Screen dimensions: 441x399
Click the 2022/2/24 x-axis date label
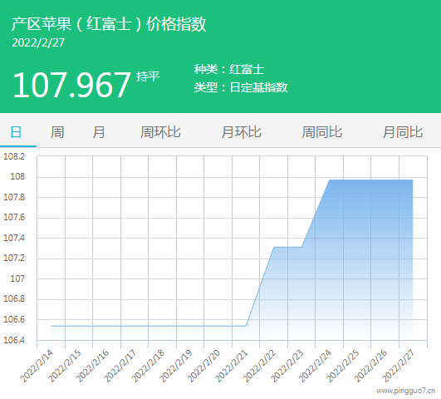(x=316, y=366)
